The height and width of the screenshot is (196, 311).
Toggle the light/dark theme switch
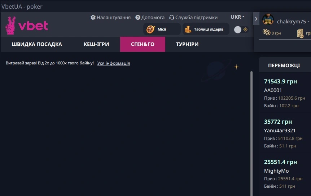(241, 29)
